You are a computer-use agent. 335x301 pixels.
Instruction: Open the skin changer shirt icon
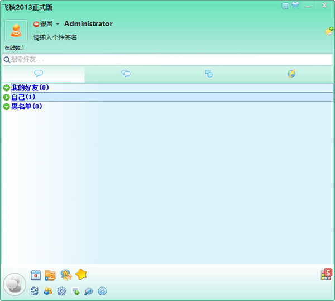click(x=295, y=6)
